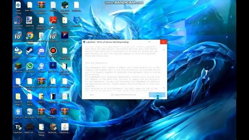Viewport: 249px width, 140px height.
Task: Tick the agree to terms of service checkbox
Action: pyautogui.click(x=112, y=94)
